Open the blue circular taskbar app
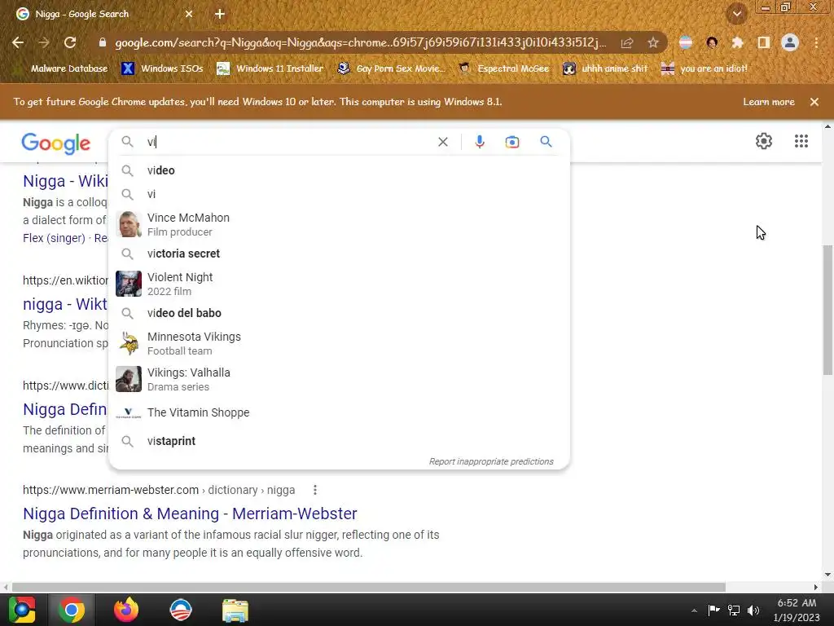This screenshot has height=626, width=834. 180,610
